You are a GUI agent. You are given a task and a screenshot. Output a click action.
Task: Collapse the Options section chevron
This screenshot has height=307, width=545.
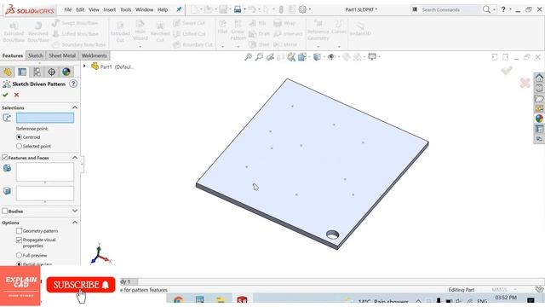75,223
